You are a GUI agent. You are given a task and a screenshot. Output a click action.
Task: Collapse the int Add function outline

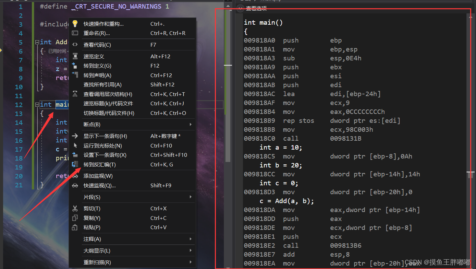click(x=37, y=42)
